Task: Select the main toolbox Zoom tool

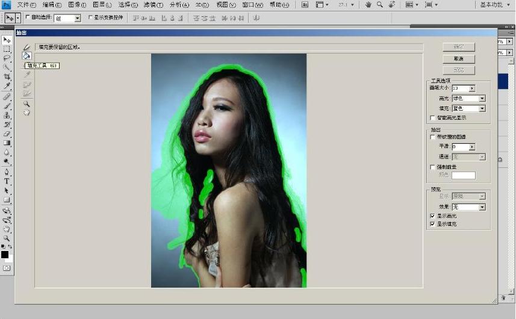Action: tap(7, 238)
